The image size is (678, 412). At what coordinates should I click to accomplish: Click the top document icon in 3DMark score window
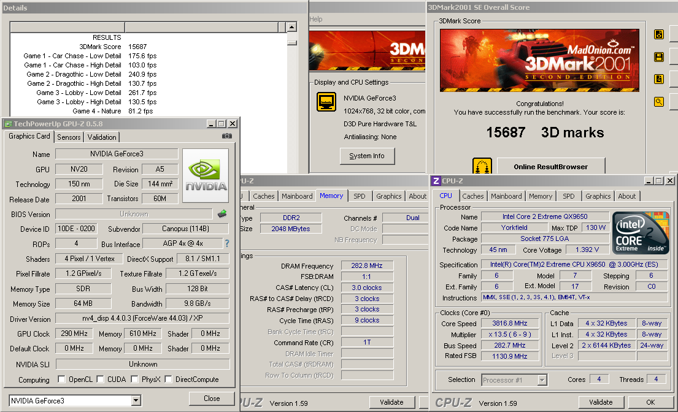coord(659,34)
